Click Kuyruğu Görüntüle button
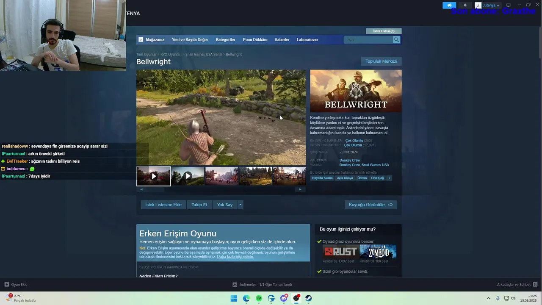 point(371,205)
